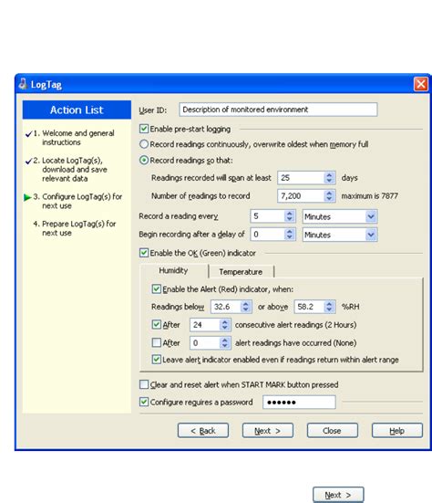Select Record readings continuously radio button
The height and width of the screenshot is (503, 432).
pyautogui.click(x=144, y=144)
